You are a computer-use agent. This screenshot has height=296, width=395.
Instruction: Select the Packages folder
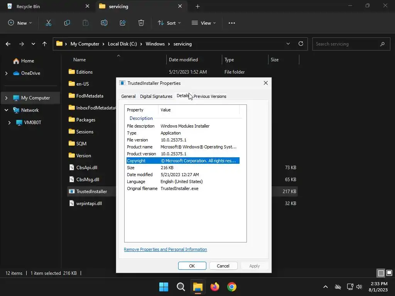pos(86,120)
